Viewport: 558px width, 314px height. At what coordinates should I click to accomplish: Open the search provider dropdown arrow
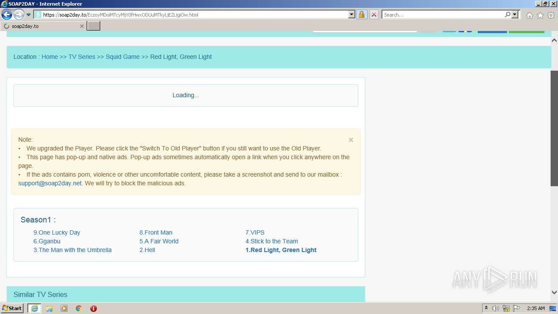(x=515, y=15)
